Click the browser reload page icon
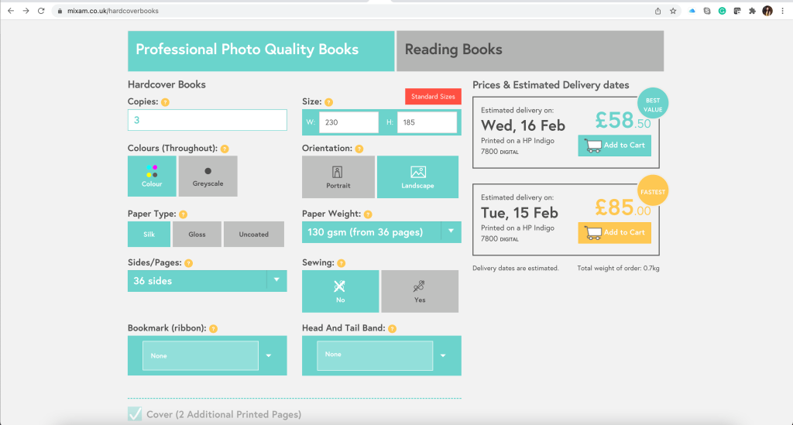The height and width of the screenshot is (425, 793). tap(41, 11)
